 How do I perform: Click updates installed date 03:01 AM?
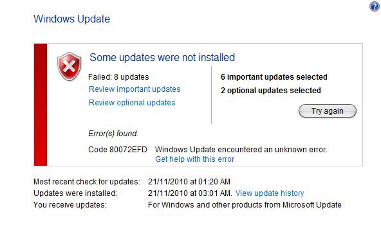click(x=189, y=193)
